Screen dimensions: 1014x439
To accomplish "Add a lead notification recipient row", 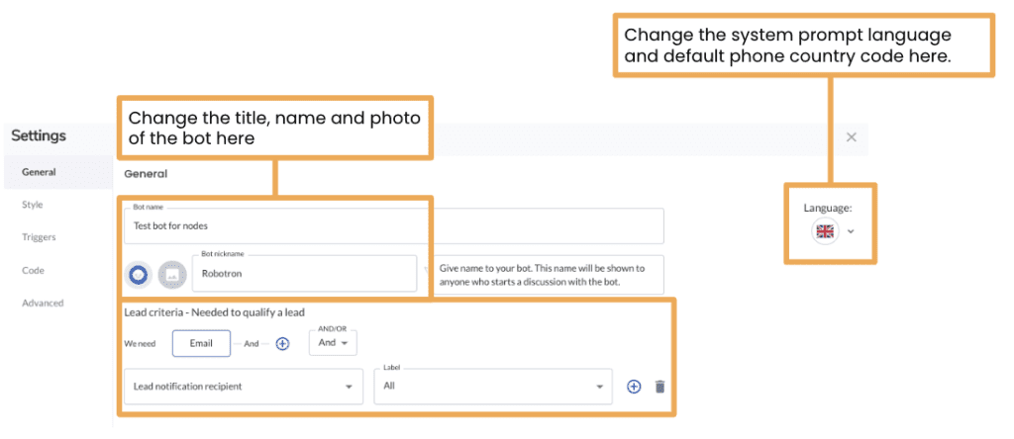I will (634, 387).
